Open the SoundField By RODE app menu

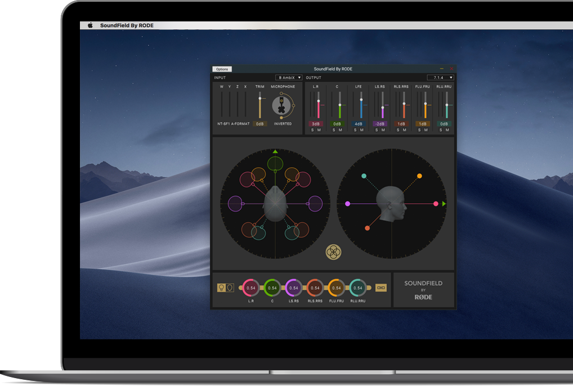coord(127,25)
